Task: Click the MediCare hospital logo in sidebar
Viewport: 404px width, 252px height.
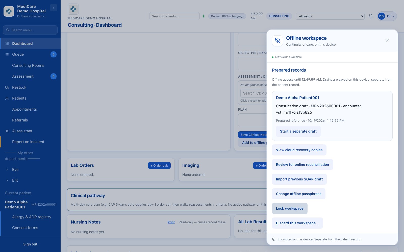Action: pyautogui.click(x=9, y=11)
